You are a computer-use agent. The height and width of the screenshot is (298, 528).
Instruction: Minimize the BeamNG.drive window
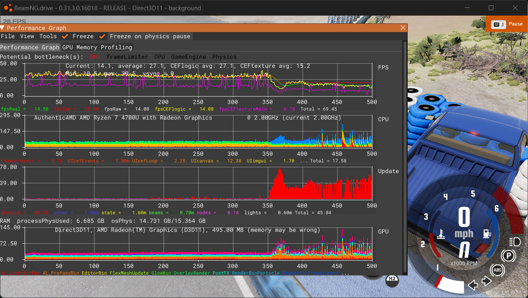(468, 8)
